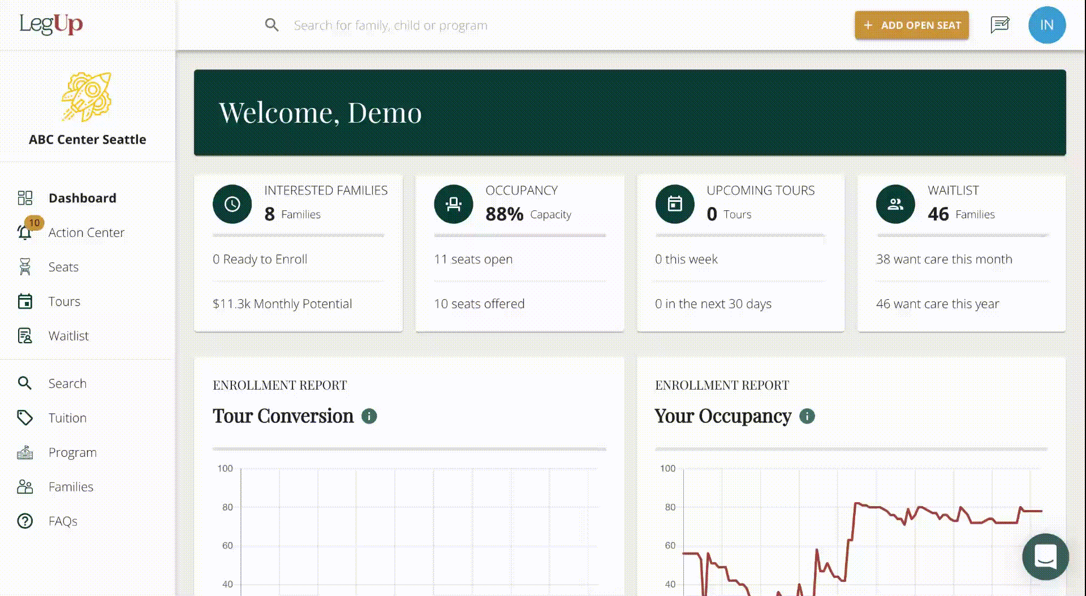Click the Tour Conversion heading

[x=283, y=416]
